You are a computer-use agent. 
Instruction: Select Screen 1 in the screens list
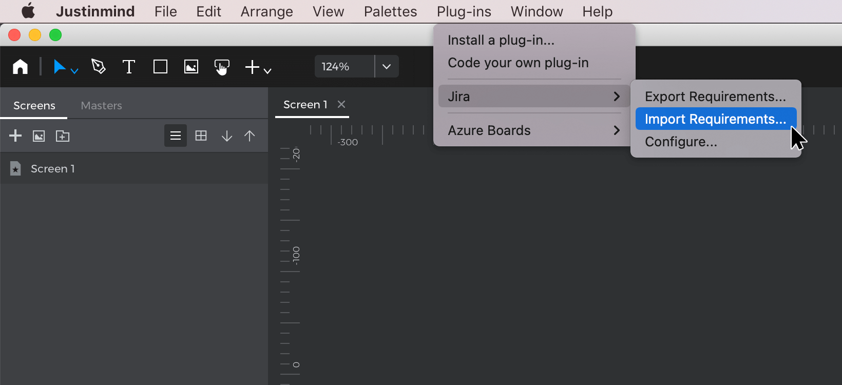tap(134, 168)
